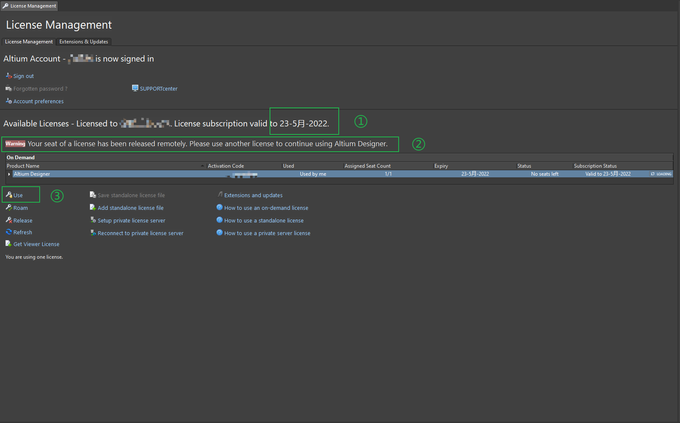The height and width of the screenshot is (423, 680).
Task: Click the LOADING indicator in the license row
Action: 661,174
